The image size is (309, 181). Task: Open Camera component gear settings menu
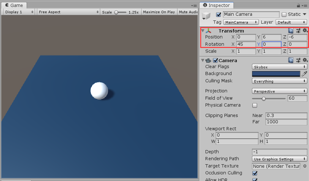pos(305,60)
